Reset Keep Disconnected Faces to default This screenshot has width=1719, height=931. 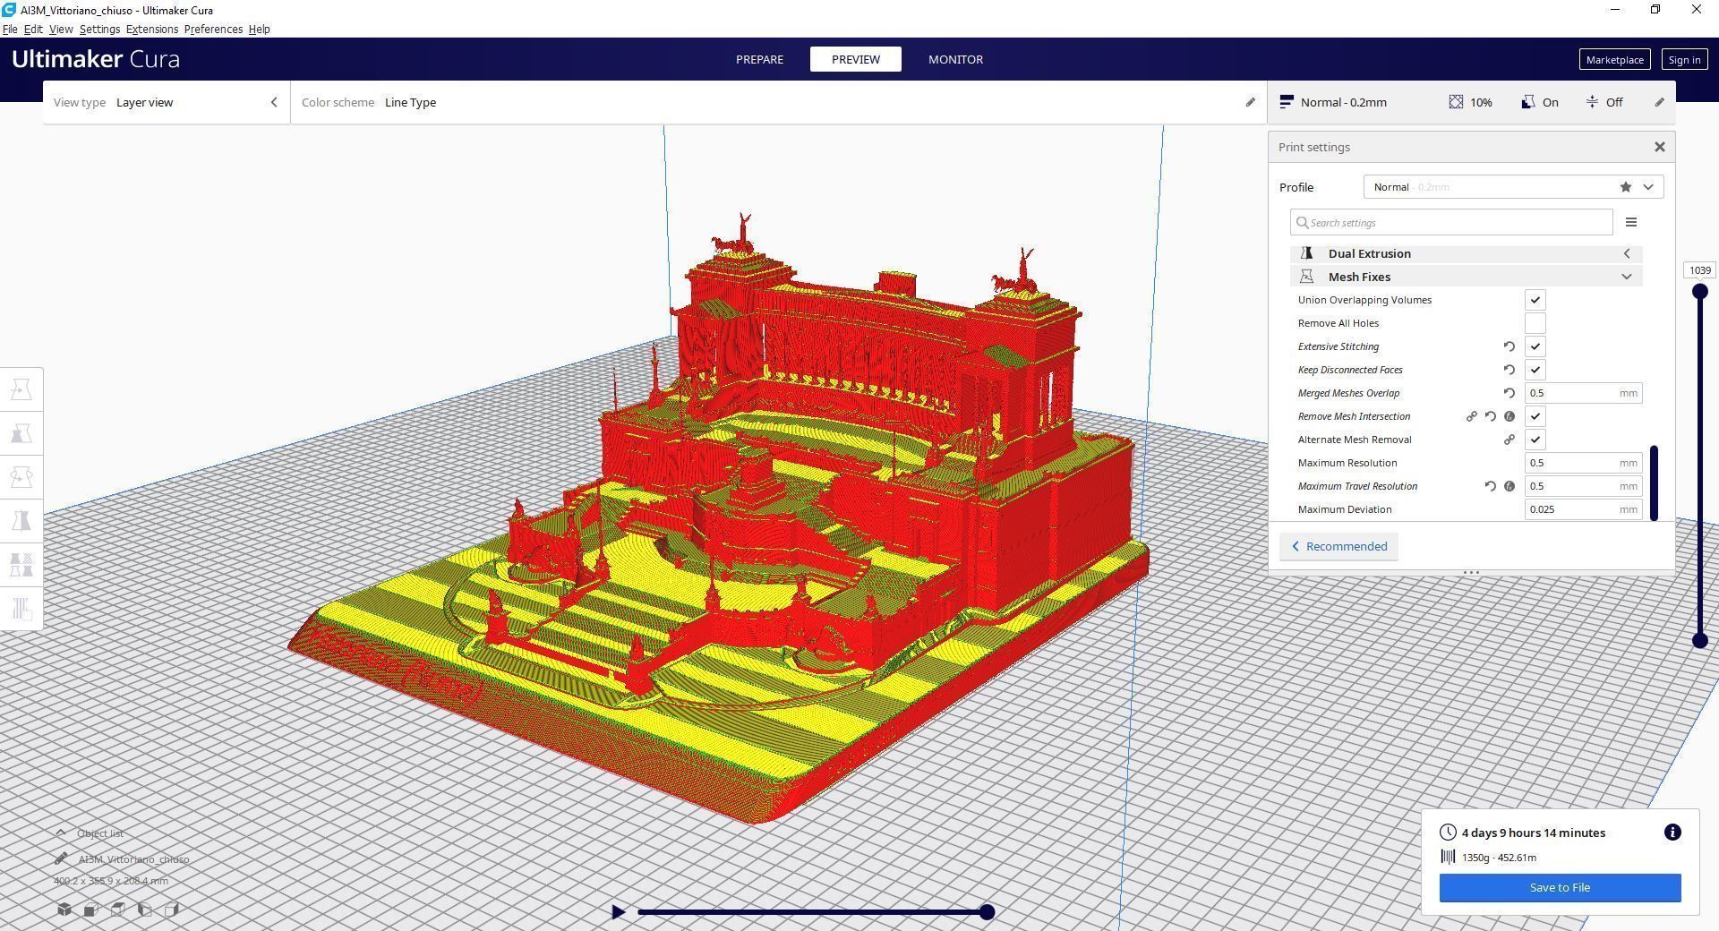coord(1509,370)
